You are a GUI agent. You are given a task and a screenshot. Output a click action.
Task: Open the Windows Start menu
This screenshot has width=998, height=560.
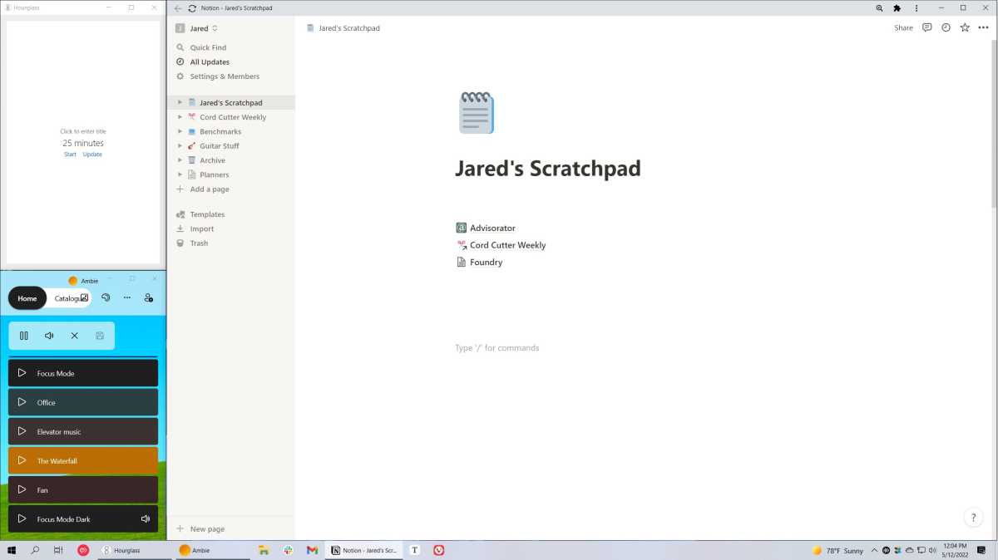(12, 550)
